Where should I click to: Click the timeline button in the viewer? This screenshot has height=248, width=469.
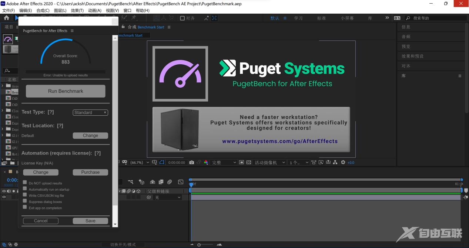pos(328,162)
